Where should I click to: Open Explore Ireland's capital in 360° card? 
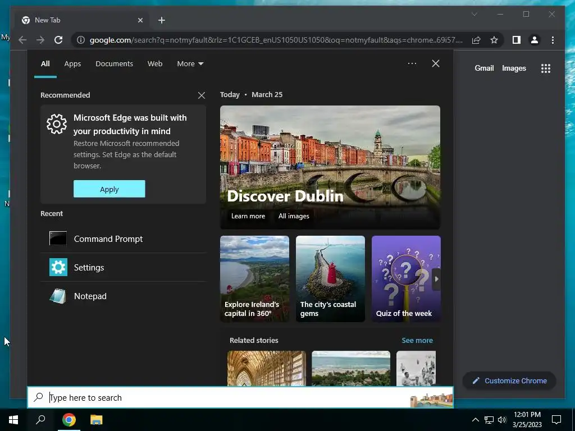pyautogui.click(x=254, y=279)
